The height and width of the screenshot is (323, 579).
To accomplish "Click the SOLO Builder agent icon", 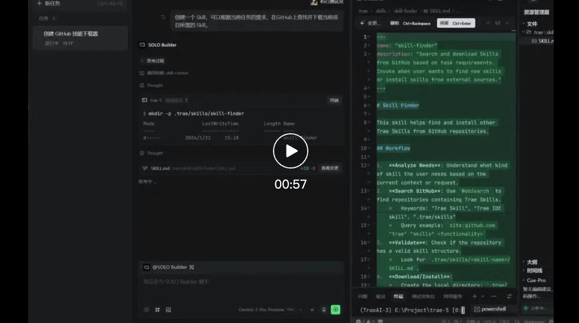I will click(x=142, y=45).
